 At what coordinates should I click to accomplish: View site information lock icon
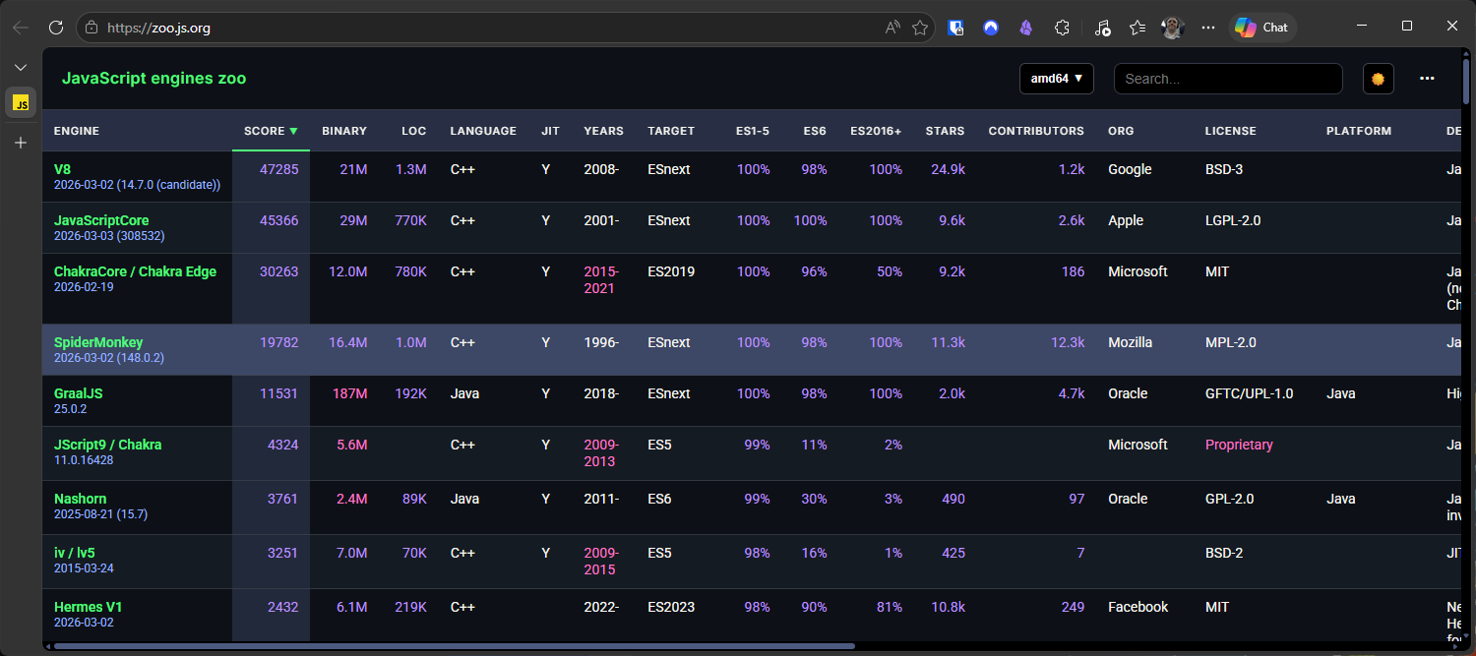[x=92, y=28]
